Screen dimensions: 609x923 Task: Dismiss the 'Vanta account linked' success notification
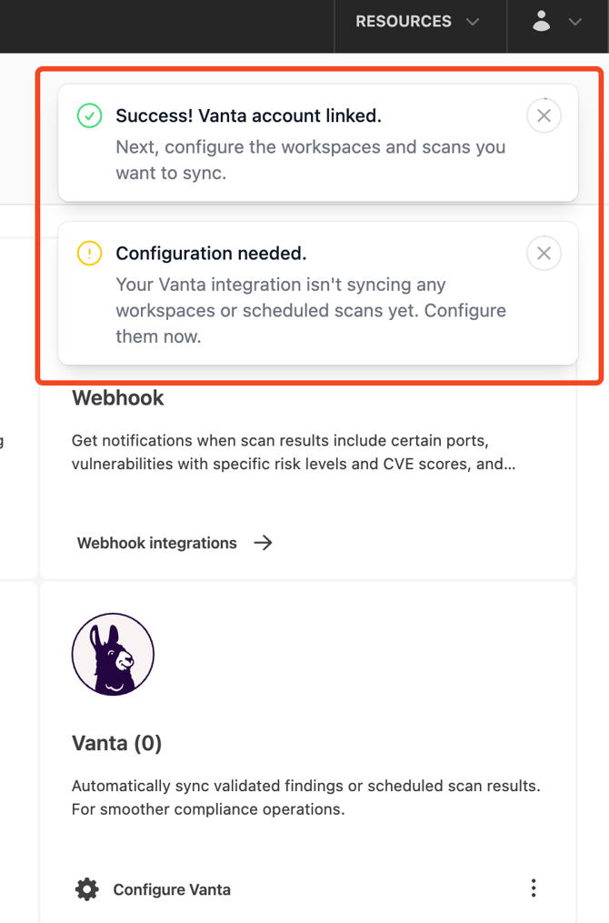tap(544, 115)
